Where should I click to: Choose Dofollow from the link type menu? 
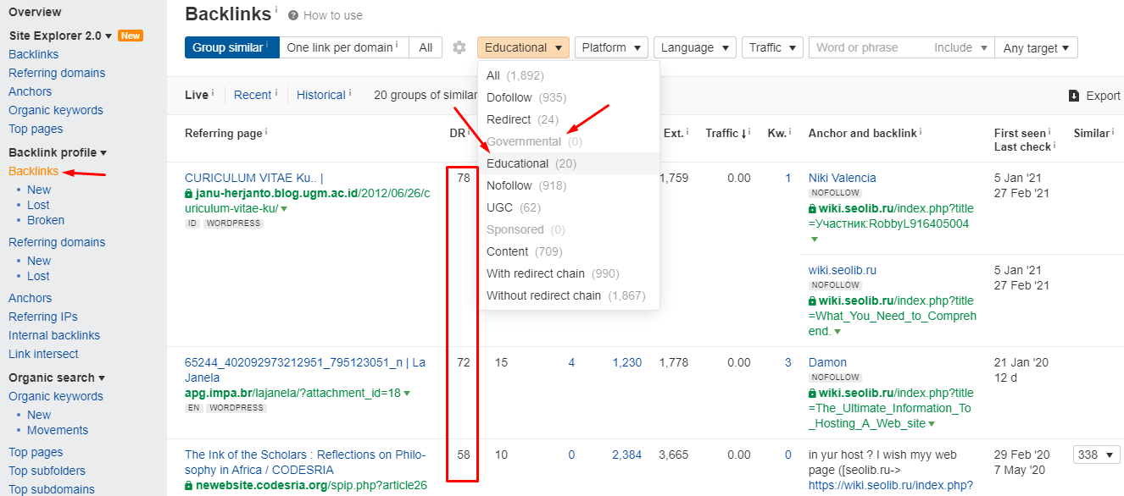514,97
